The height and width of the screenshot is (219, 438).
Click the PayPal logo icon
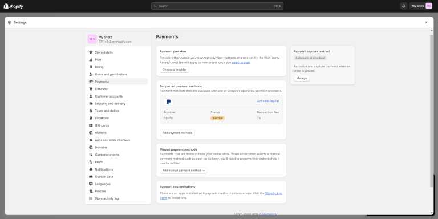[169, 102]
